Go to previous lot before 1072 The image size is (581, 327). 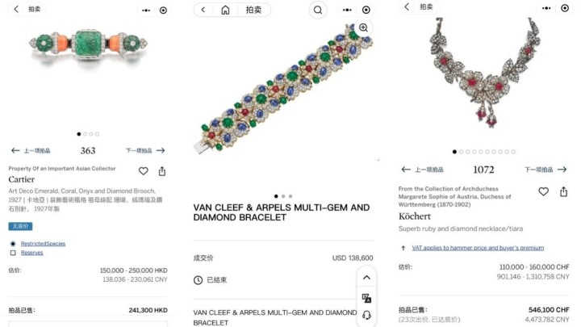coord(422,170)
